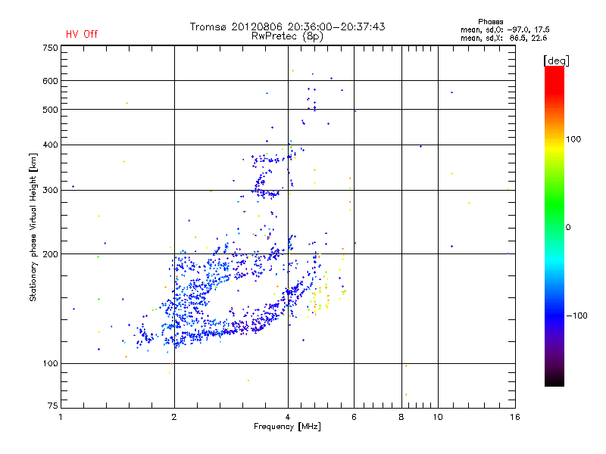Click the '400' height axis label
This screenshot has width=606, height=454.
[x=50, y=145]
